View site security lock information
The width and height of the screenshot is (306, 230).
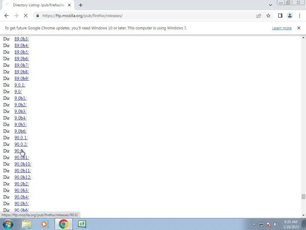click(38, 16)
